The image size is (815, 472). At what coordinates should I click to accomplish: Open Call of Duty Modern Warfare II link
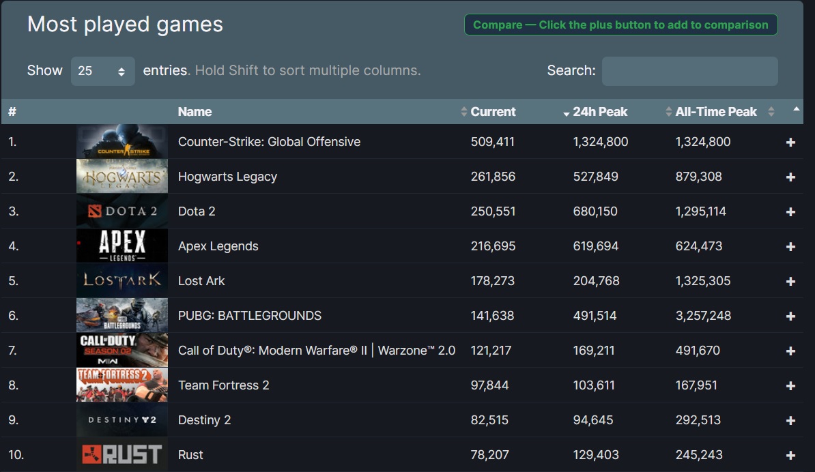[317, 351]
